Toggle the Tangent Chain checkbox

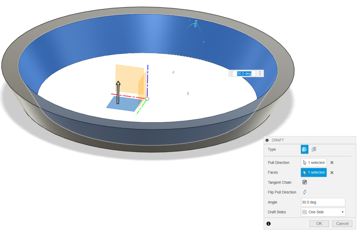coord(305,182)
